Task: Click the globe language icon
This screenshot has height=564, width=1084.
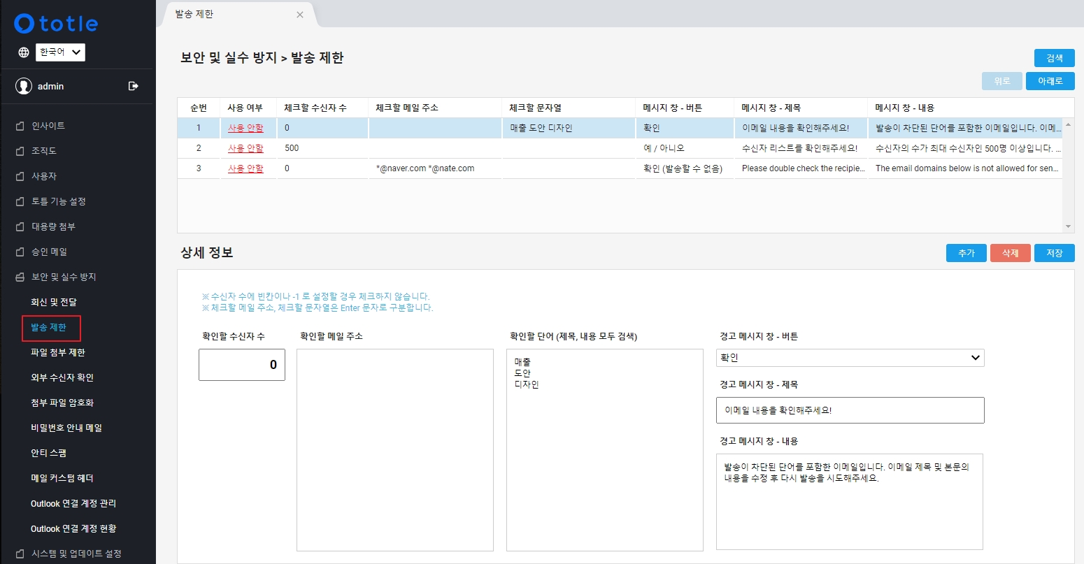Action: coord(24,52)
